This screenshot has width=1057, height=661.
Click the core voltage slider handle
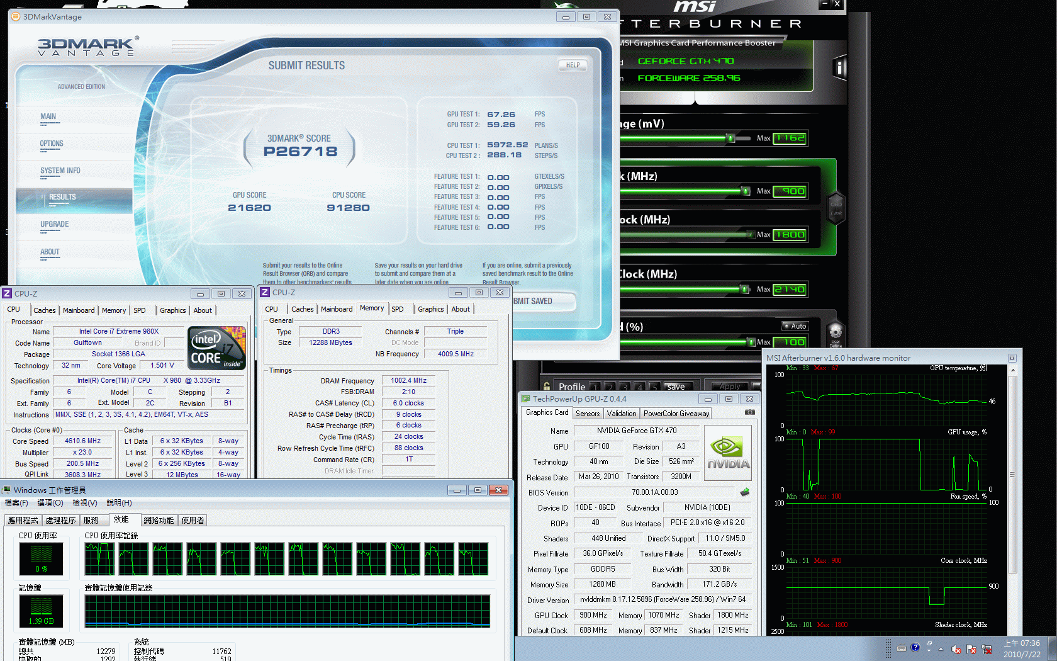pyautogui.click(x=730, y=138)
